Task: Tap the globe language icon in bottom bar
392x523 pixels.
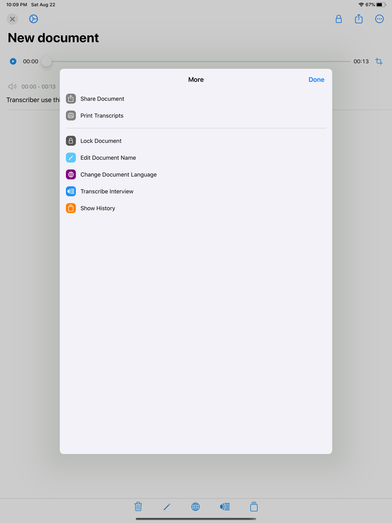Action: tap(196, 507)
